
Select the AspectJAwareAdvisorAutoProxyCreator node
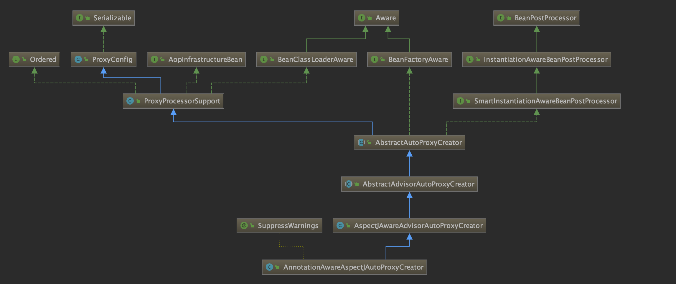409,226
